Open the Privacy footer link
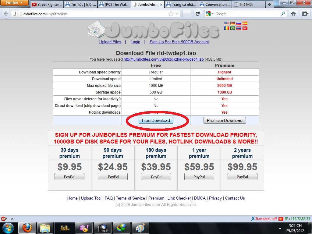312x234 pixels. pyautogui.click(x=215, y=198)
